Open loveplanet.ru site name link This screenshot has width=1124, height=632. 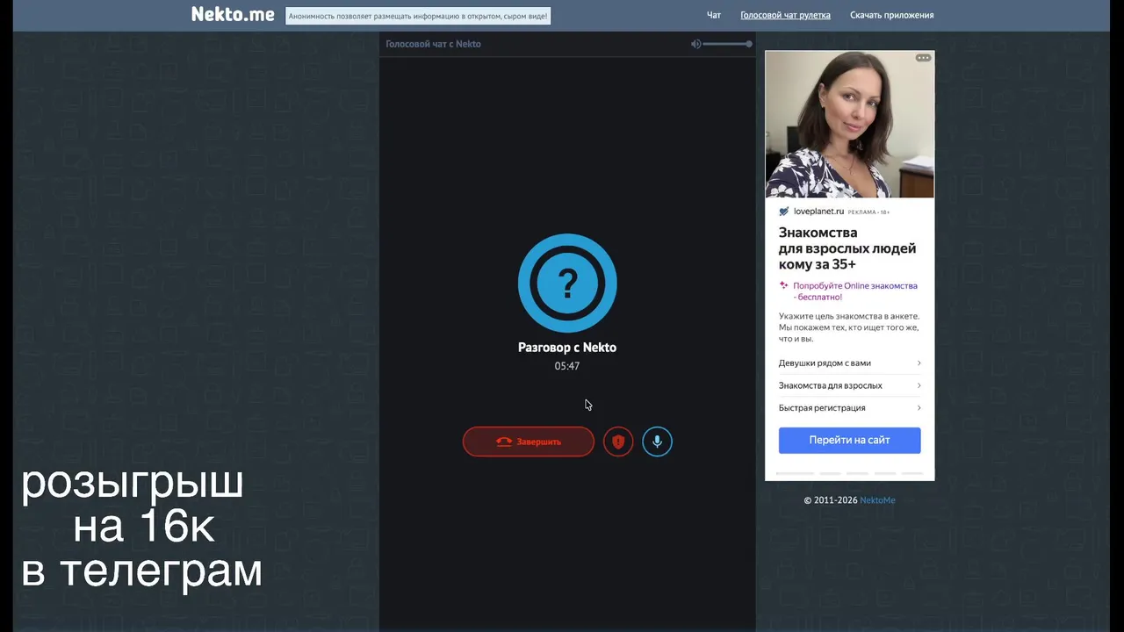coord(818,212)
